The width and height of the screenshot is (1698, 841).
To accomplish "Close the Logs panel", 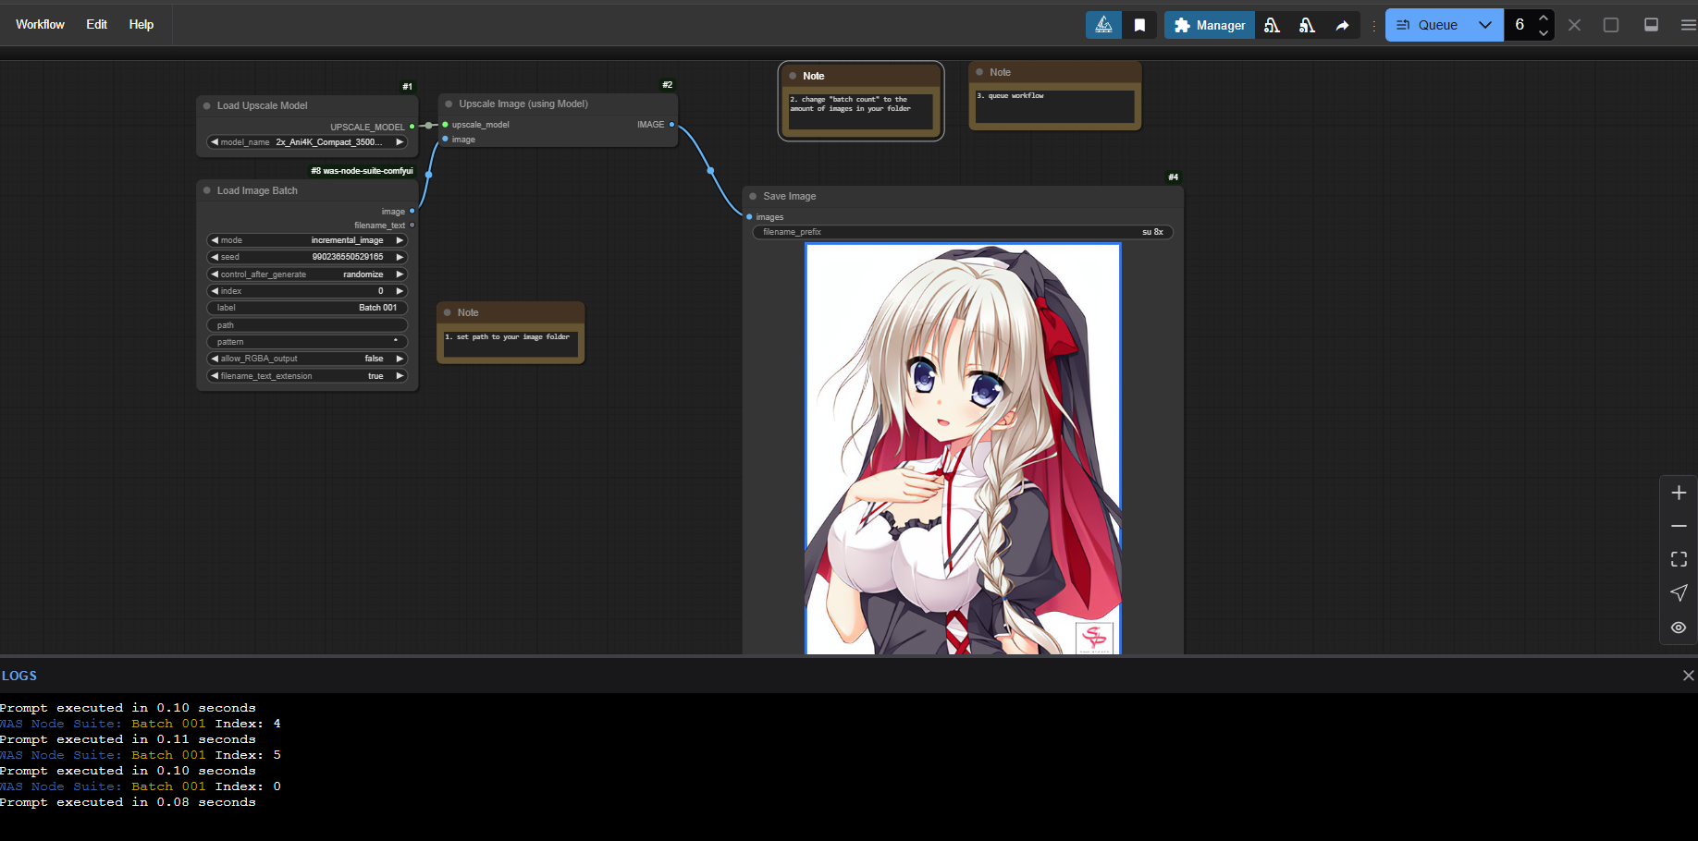I will pos(1688,676).
